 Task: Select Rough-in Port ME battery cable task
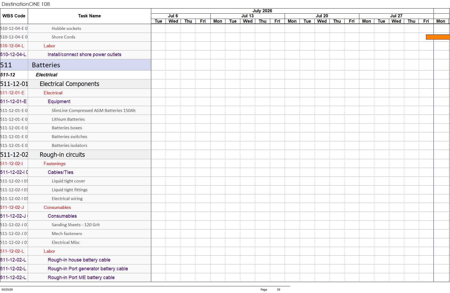pyautogui.click(x=75, y=278)
